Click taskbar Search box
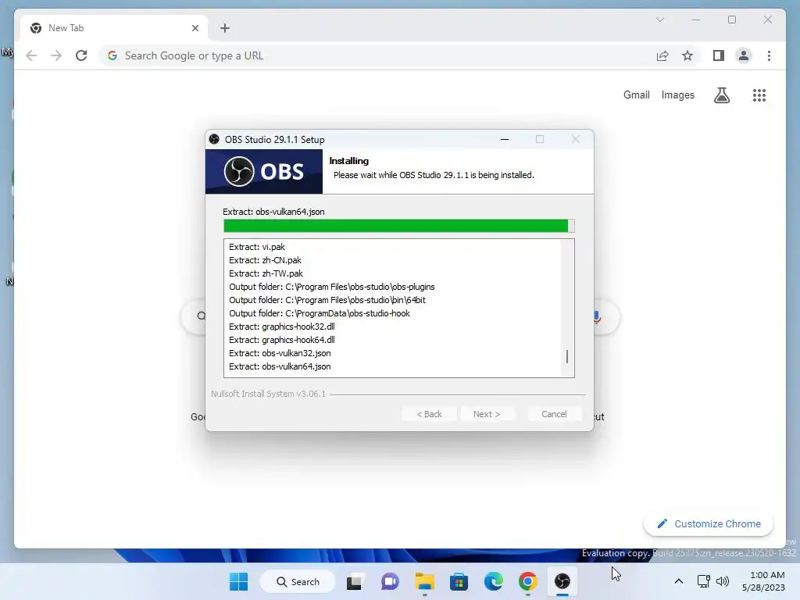 pyautogui.click(x=298, y=581)
